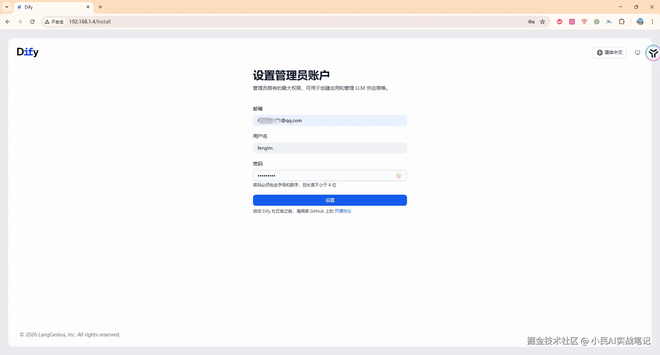Open the saved passwords key icon
Image resolution: width=660 pixels, height=355 pixels.
click(x=531, y=22)
